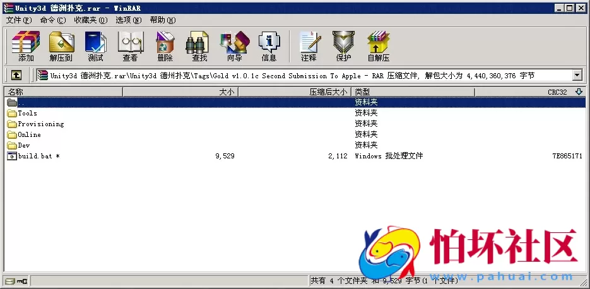Viewport: 590px width, 289px height.
Task: Click the 保护 (Protect) toolbar icon
Action: (343, 42)
